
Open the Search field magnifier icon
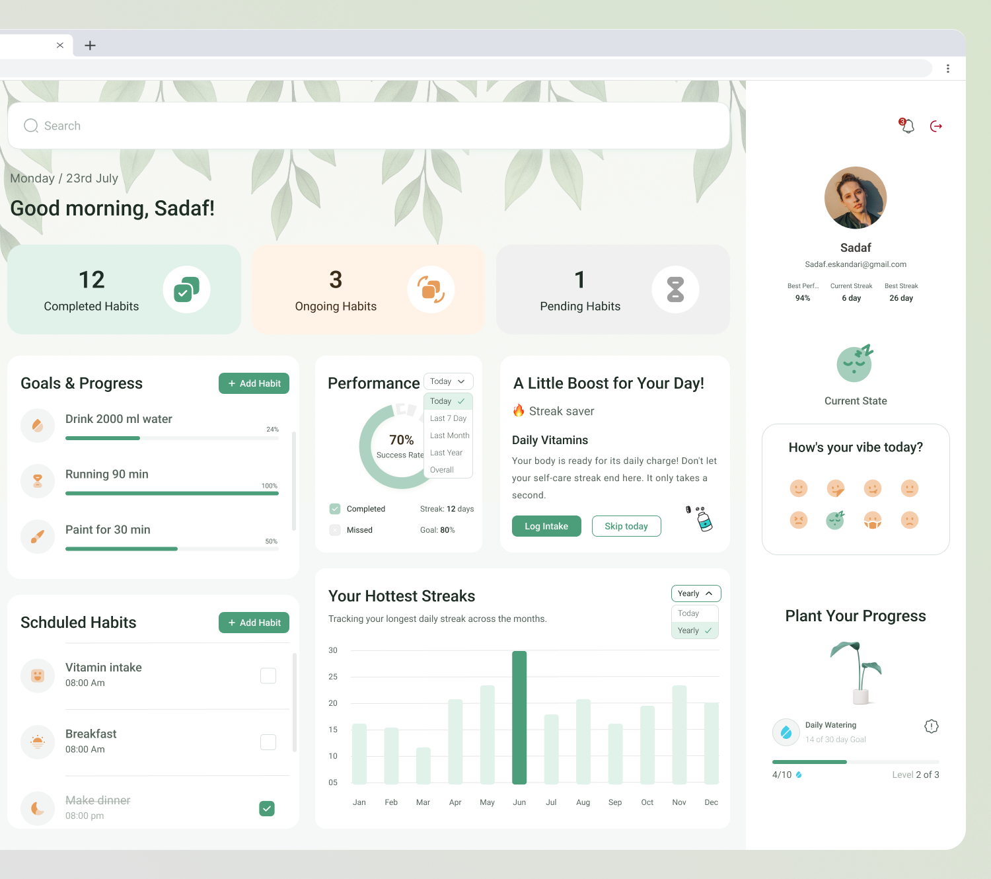click(x=31, y=126)
